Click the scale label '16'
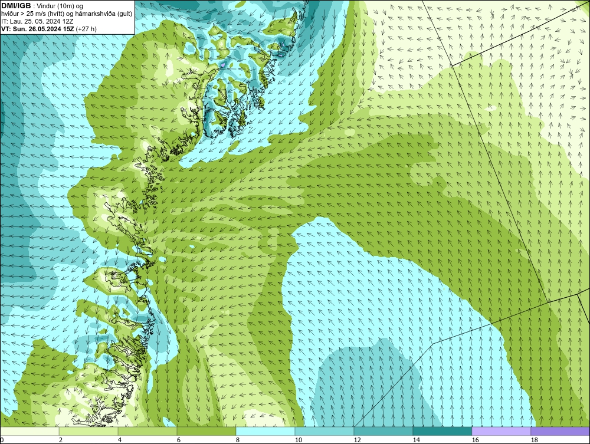This screenshot has height=444, width=590. 475,440
